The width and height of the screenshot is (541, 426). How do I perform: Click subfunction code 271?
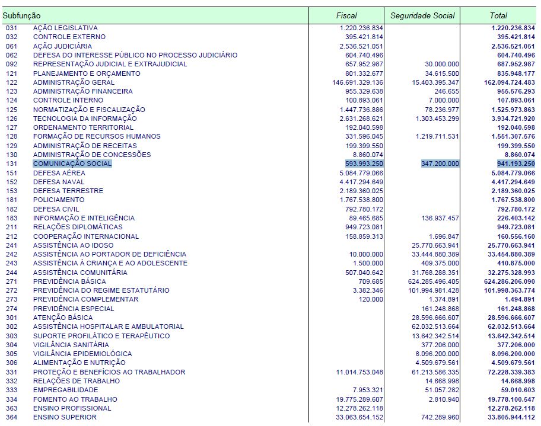point(11,281)
